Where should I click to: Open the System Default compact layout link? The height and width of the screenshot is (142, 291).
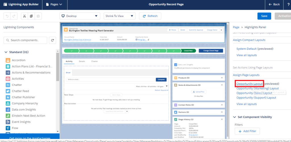tap(246, 49)
